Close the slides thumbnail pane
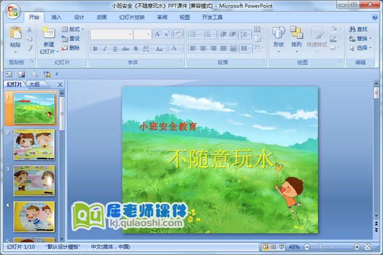This screenshot has width=383, height=255. tap(60, 85)
